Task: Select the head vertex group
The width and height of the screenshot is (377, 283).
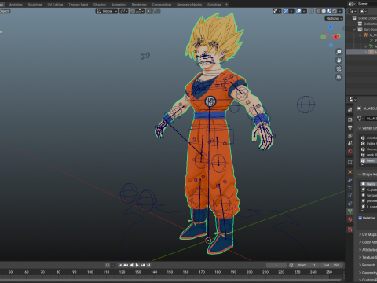Action: pyautogui.click(x=368, y=160)
